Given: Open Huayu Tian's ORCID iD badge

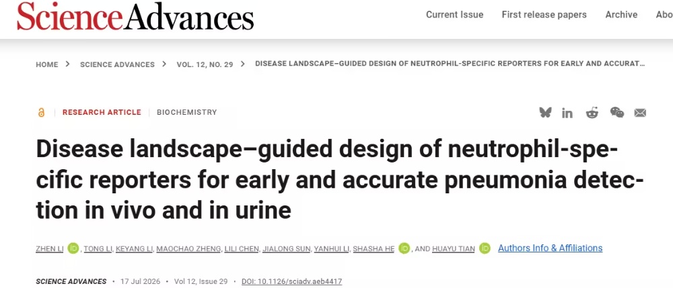Looking at the screenshot, I should point(485,248).
